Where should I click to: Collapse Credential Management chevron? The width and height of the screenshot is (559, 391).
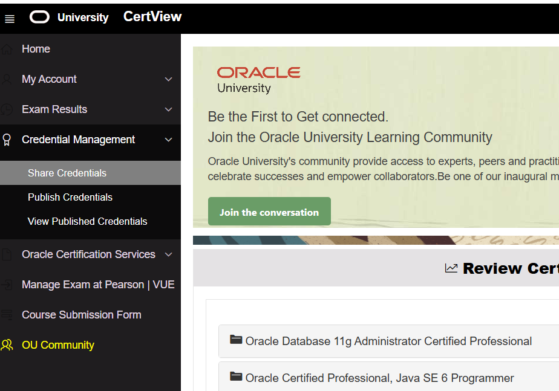(169, 140)
